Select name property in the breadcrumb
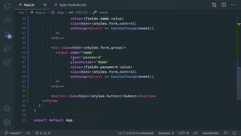Screen dimensions: 241x136 coord(103,12)
